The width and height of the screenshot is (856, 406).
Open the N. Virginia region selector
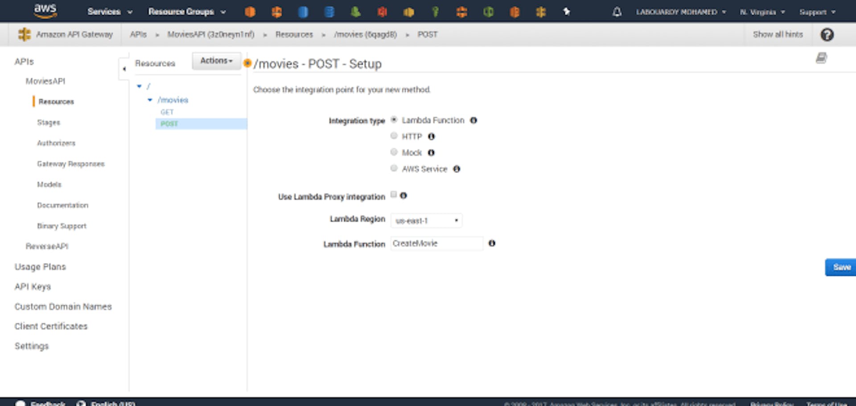click(x=762, y=12)
